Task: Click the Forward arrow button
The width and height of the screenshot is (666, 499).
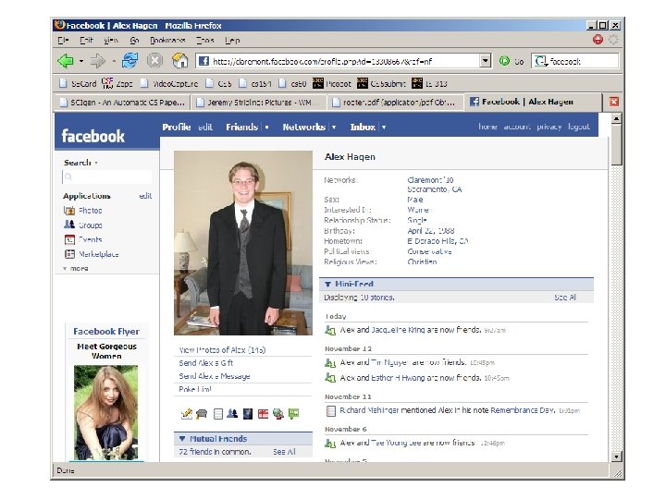Action: click(98, 61)
